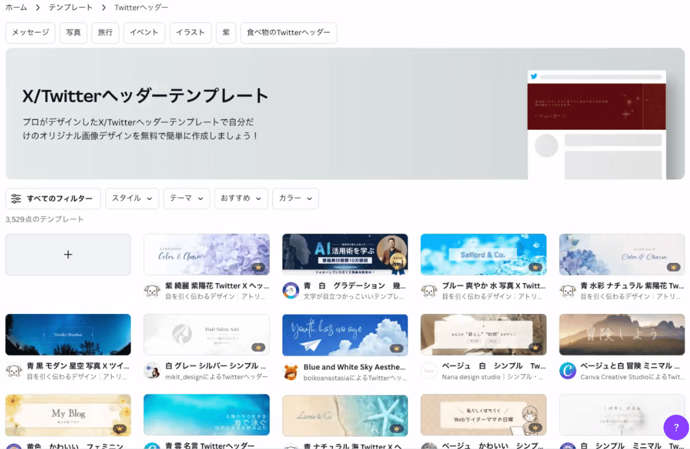690x449 pixels.
Task: Toggle the イベント filter chip
Action: click(x=144, y=33)
